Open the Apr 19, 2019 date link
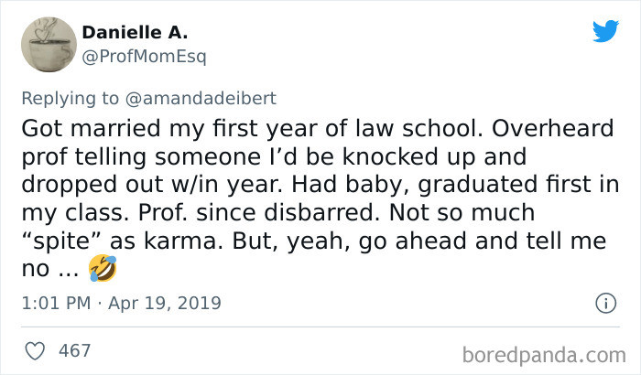 167,303
